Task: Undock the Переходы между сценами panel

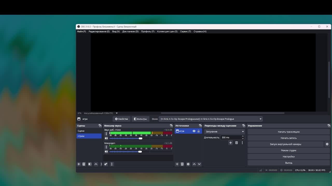Action: pyautogui.click(x=244, y=126)
